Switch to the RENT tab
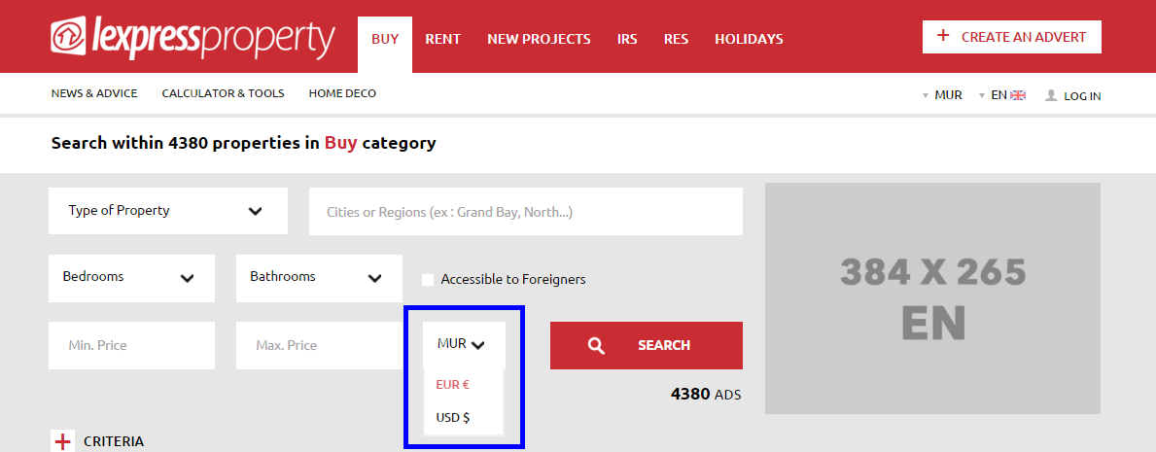 point(443,39)
